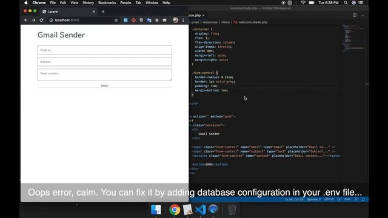Open the Help menu
This screenshot has height=218, width=388.
(x=166, y=2)
